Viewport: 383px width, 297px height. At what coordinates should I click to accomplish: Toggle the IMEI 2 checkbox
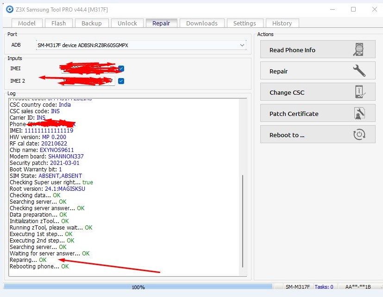[x=121, y=81]
